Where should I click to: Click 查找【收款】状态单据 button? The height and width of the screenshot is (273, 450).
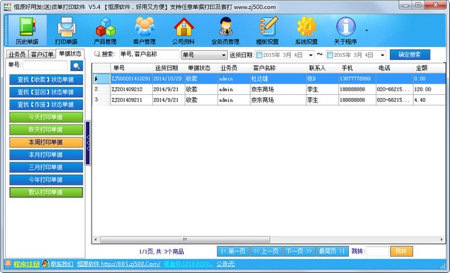coord(46,79)
